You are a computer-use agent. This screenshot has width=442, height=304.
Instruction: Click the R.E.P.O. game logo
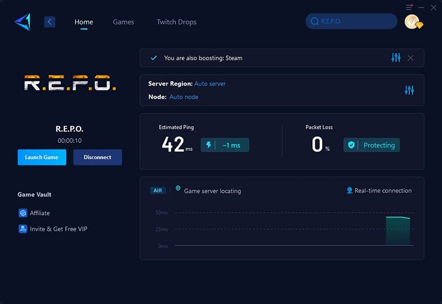click(70, 83)
